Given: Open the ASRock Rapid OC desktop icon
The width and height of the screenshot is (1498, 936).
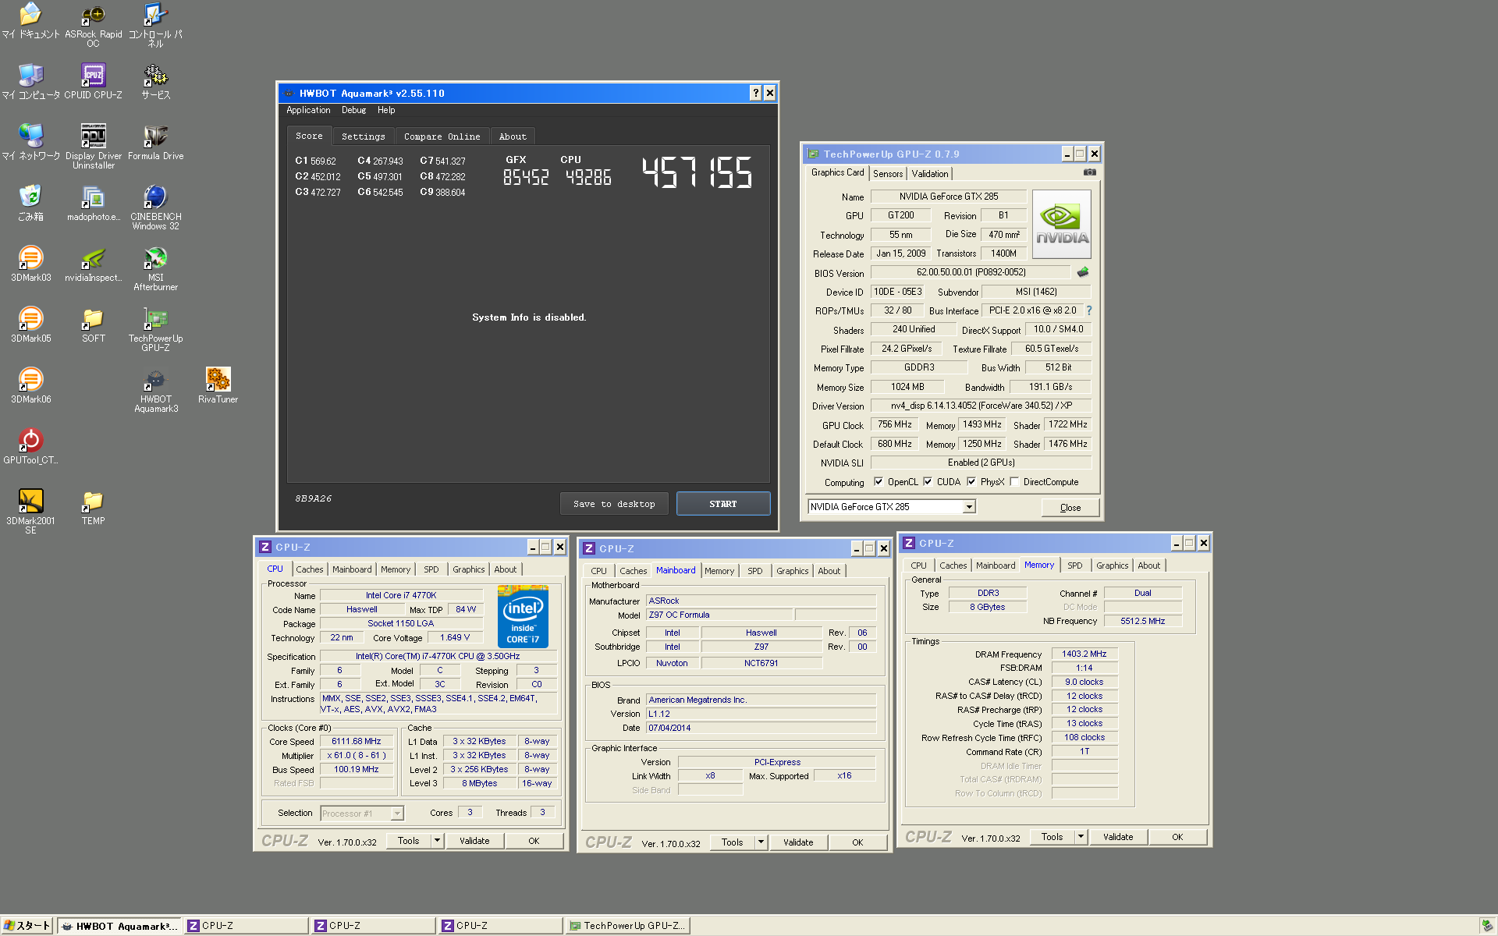Looking at the screenshot, I should click(x=93, y=23).
